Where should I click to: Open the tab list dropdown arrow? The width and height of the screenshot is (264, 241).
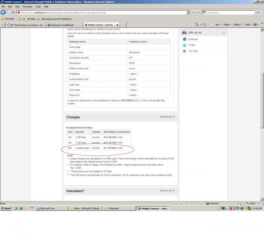click(7, 25)
